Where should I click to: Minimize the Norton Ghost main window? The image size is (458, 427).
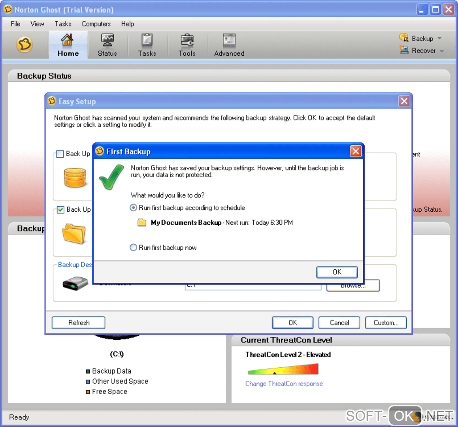[422, 9]
